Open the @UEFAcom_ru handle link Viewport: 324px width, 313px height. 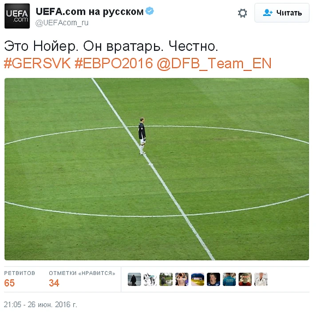click(x=62, y=23)
